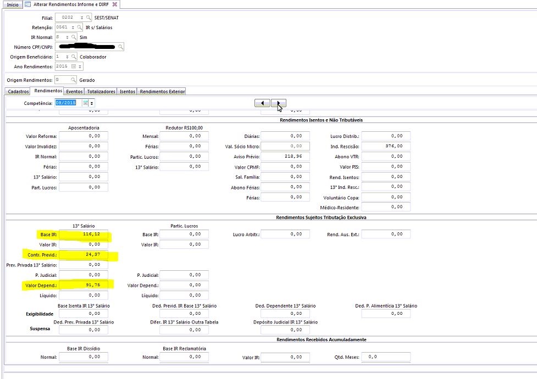Click the Lucro Arbitr. input field
Image resolution: width=537 pixels, height=379 pixels.
tap(285, 234)
